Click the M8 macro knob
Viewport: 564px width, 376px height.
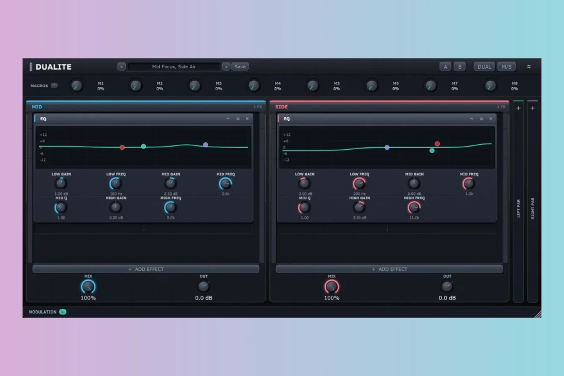[x=490, y=86]
